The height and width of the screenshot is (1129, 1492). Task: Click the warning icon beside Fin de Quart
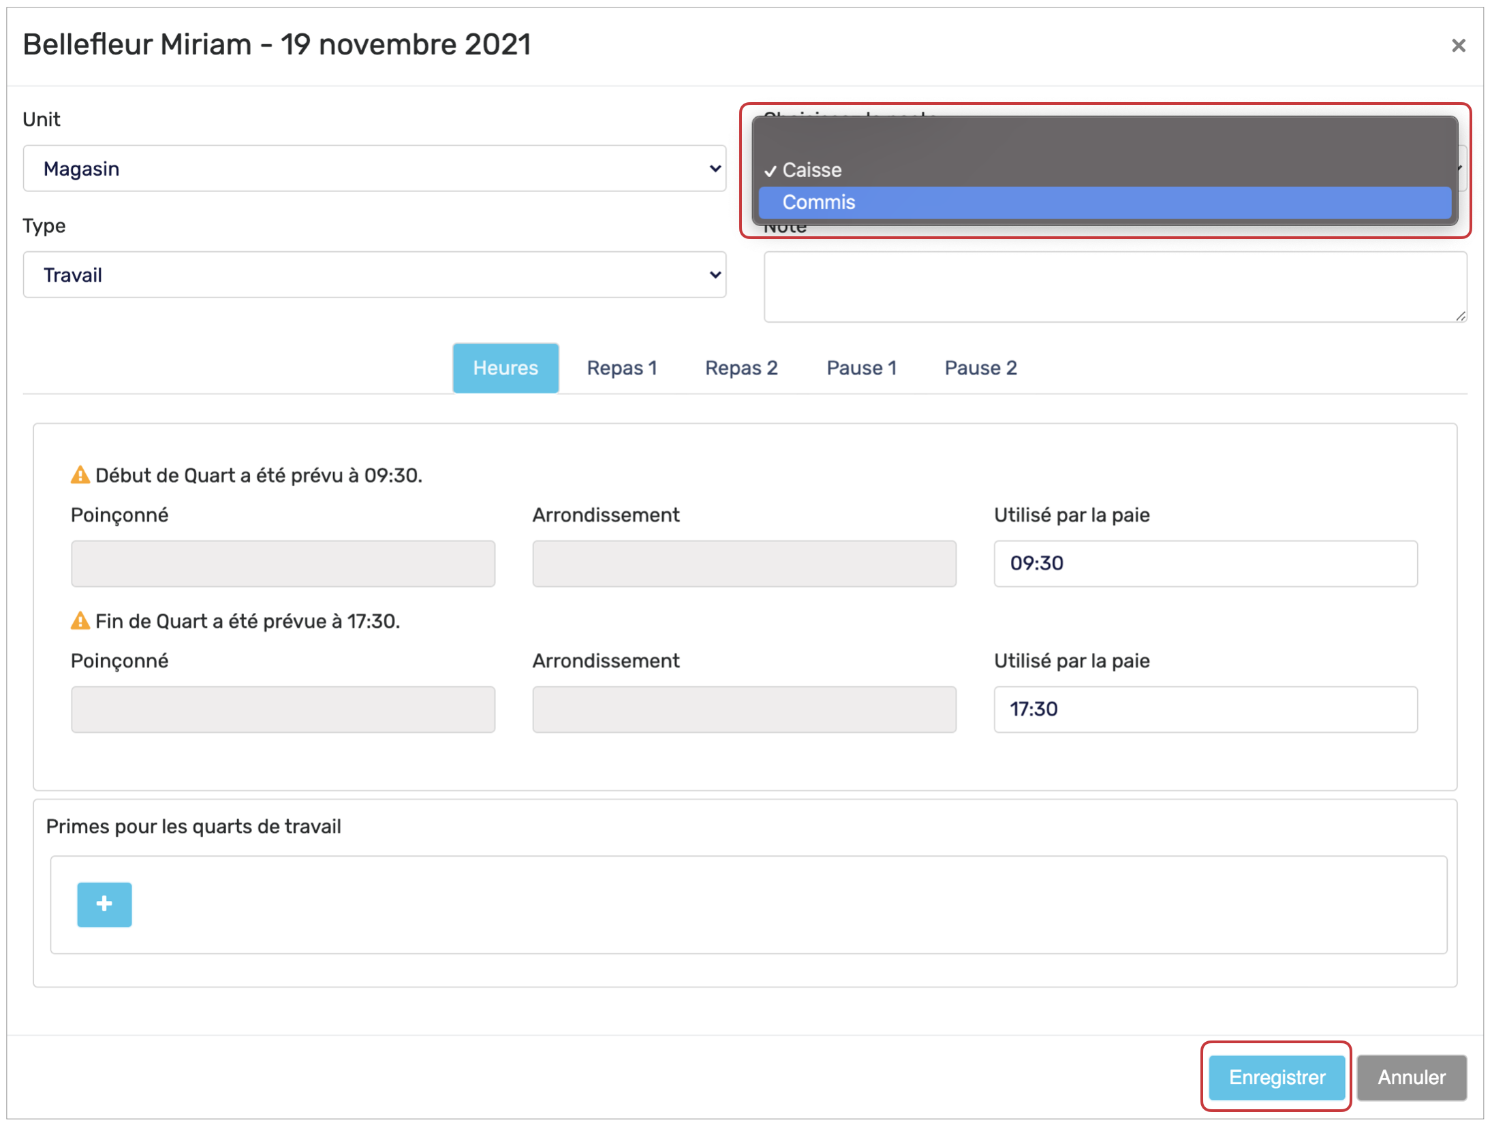pyautogui.click(x=80, y=620)
